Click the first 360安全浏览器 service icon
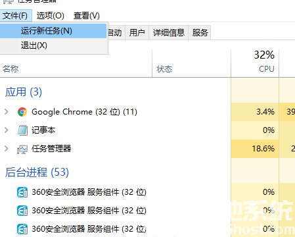The height and width of the screenshot is (237, 295). pyautogui.click(x=22, y=192)
